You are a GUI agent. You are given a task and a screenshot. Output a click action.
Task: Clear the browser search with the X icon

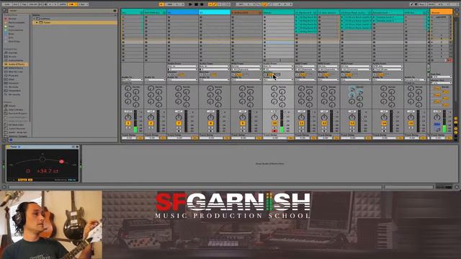pyautogui.click(x=115, y=11)
